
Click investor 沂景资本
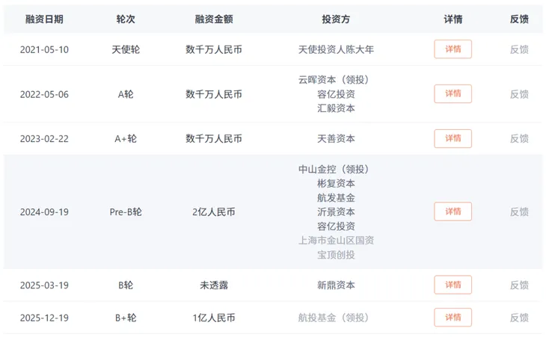point(336,211)
